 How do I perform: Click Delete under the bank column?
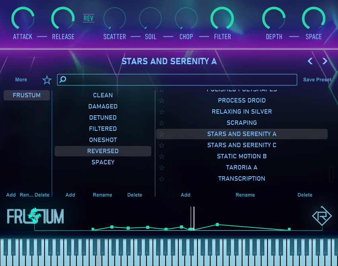click(x=42, y=195)
